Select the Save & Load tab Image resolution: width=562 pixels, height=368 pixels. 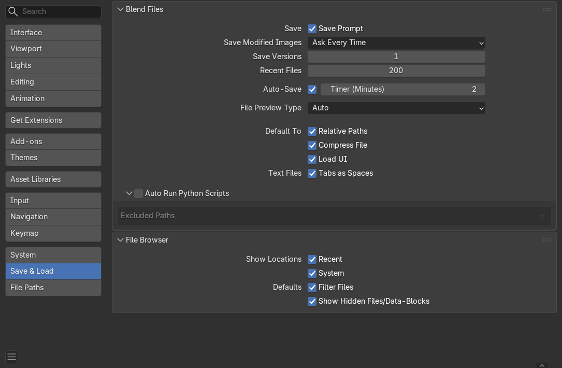click(x=53, y=271)
